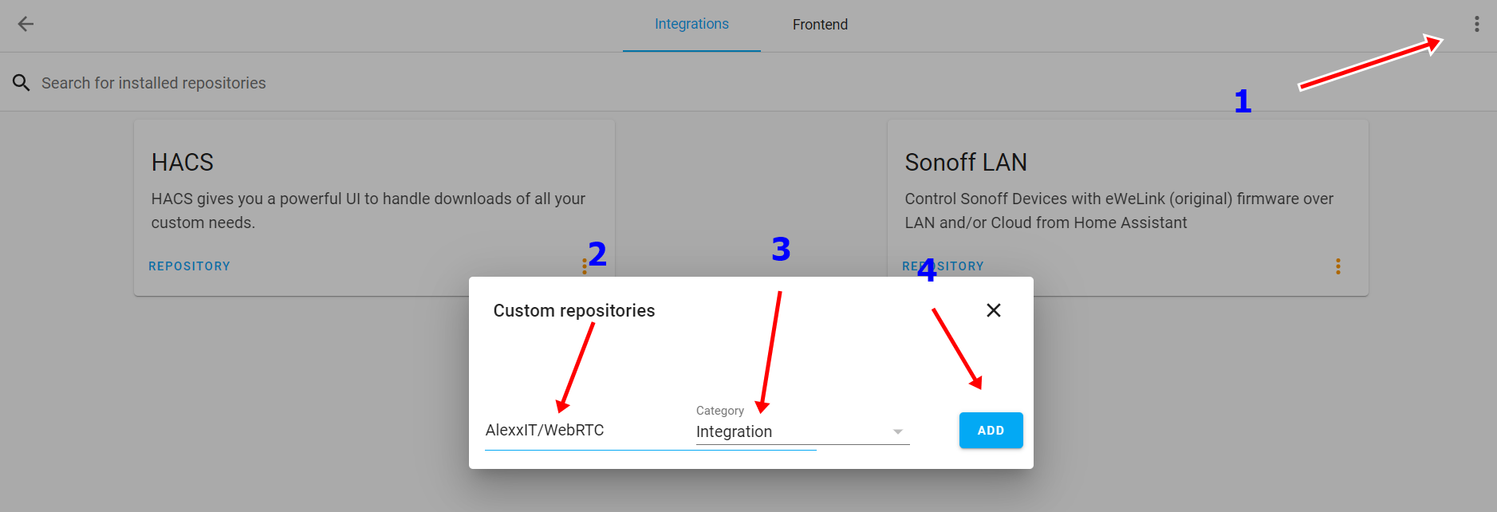The image size is (1497, 512).
Task: Go back using the left arrow
Action: [x=26, y=24]
